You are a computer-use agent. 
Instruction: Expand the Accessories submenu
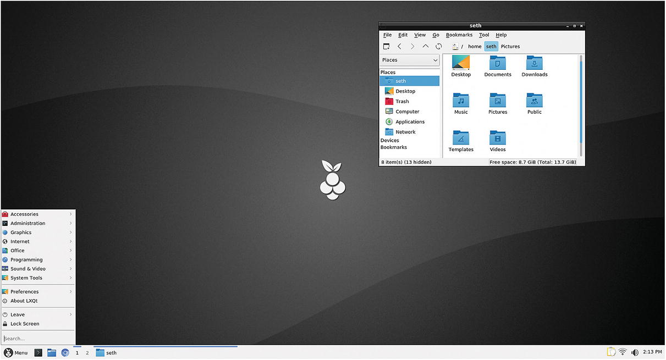point(37,214)
